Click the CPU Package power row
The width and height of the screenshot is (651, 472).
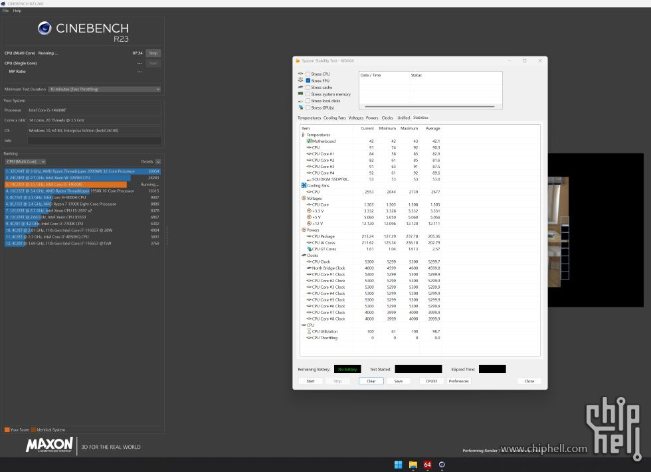(371, 236)
